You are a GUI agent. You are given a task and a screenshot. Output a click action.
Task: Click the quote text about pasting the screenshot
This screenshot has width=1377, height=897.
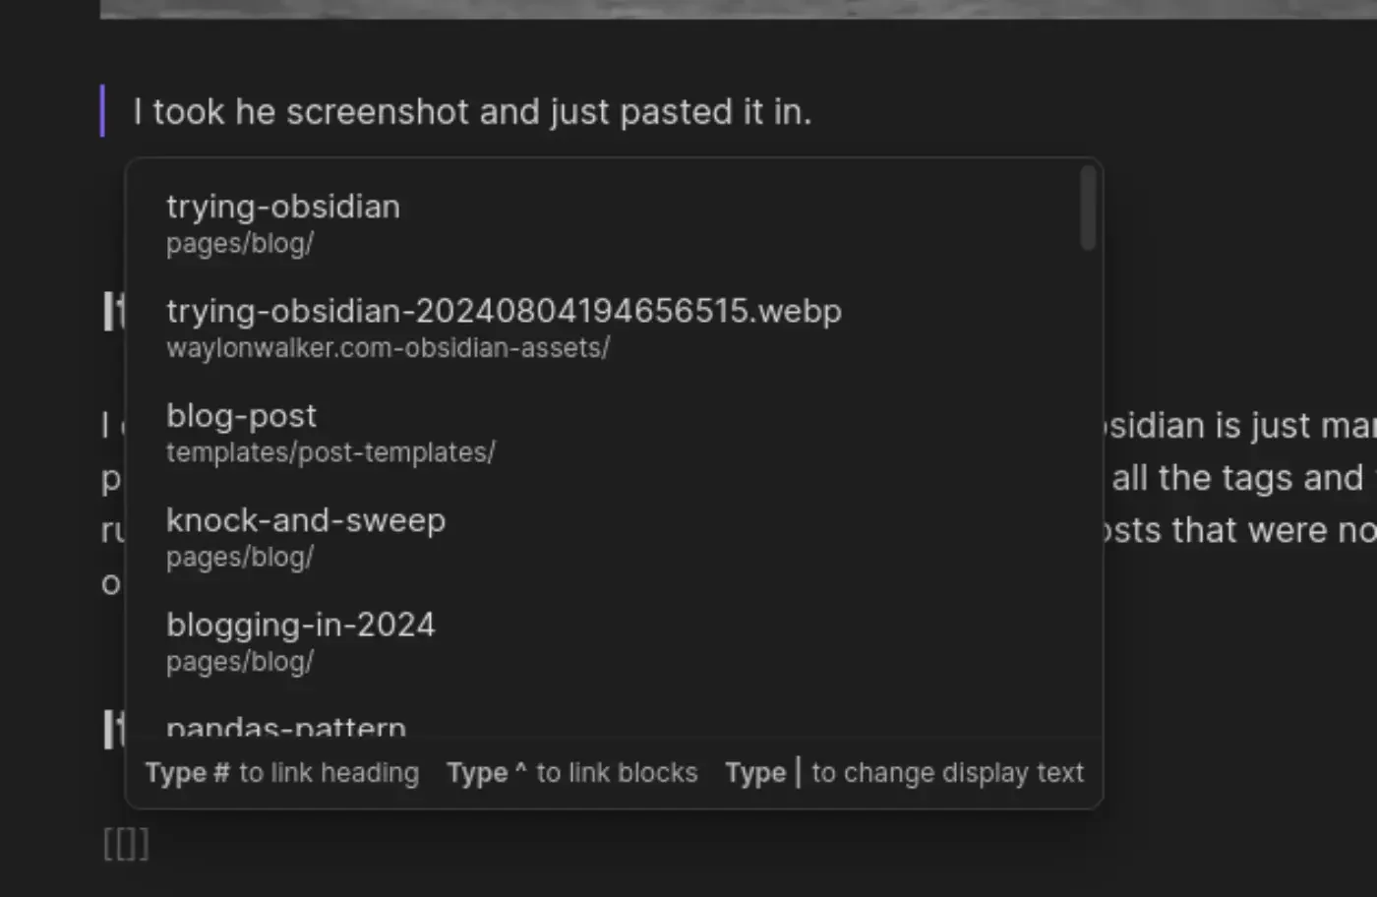point(472,112)
